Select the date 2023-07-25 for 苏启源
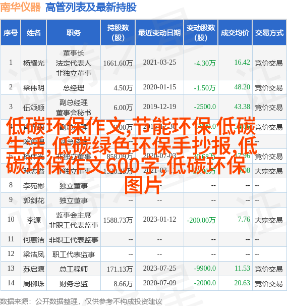Screen dimensions: 287x306 click(159, 268)
